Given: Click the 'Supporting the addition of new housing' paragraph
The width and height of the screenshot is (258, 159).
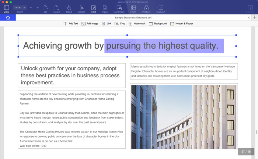Looking at the screenshot, I should [x=69, y=99].
